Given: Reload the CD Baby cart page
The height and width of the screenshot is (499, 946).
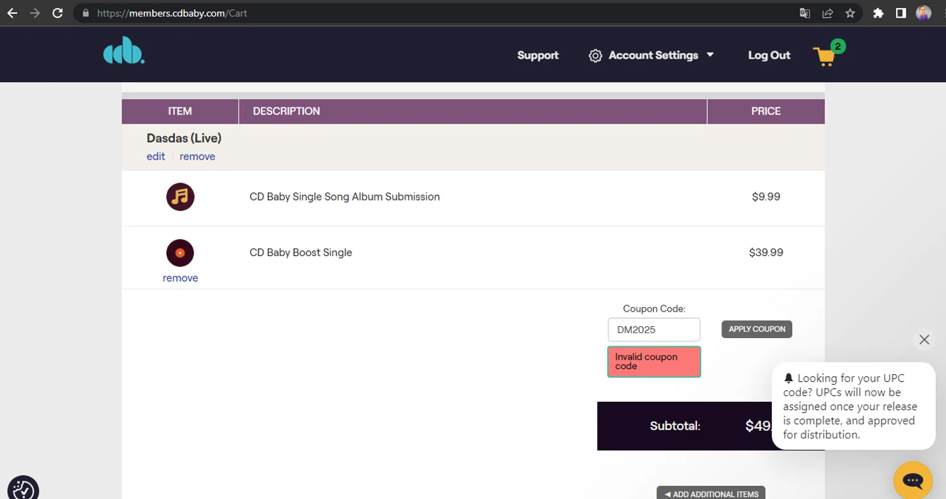Looking at the screenshot, I should tap(57, 13).
